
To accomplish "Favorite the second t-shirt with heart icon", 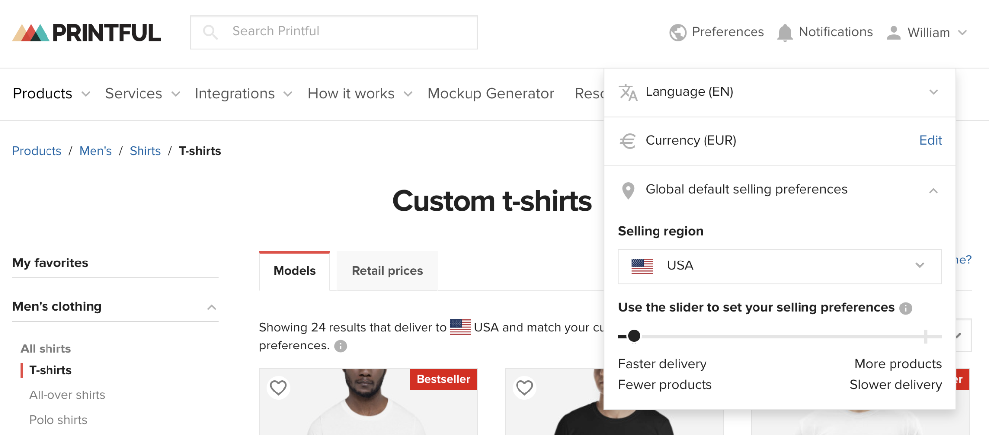I will [524, 388].
